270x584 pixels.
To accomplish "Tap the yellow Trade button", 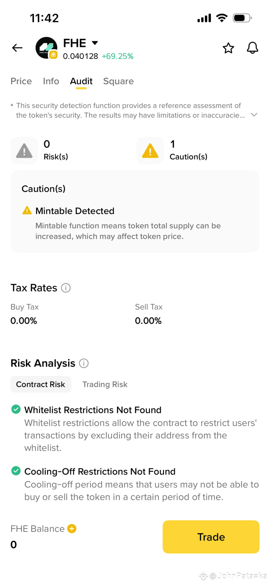I will (x=211, y=537).
